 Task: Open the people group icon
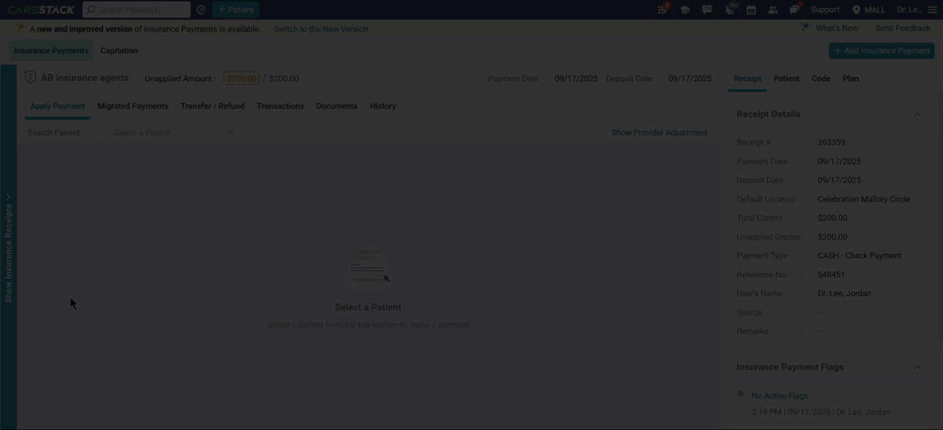(x=773, y=10)
